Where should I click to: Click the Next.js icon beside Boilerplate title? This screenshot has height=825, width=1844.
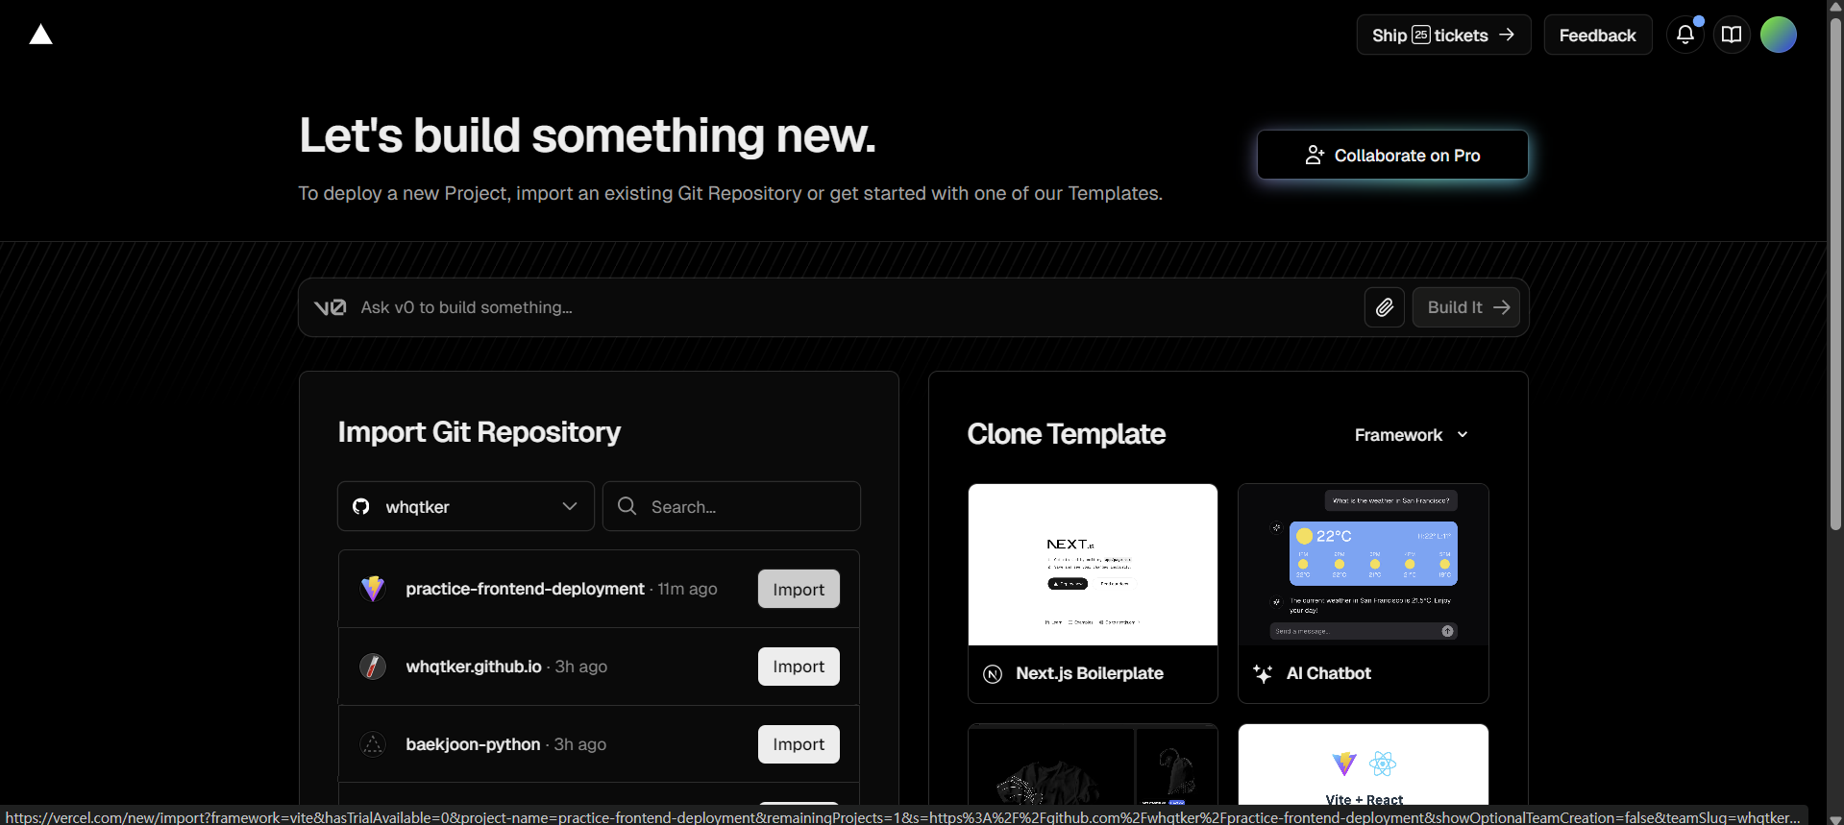pos(994,674)
